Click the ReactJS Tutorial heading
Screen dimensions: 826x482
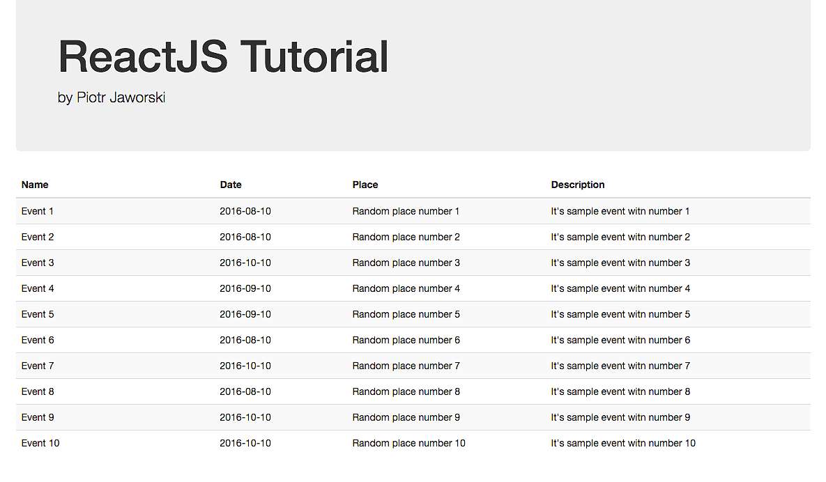point(223,56)
